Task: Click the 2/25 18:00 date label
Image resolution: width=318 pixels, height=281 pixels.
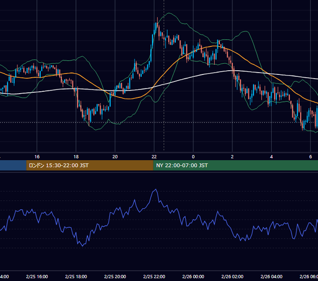Action: click(x=76, y=276)
